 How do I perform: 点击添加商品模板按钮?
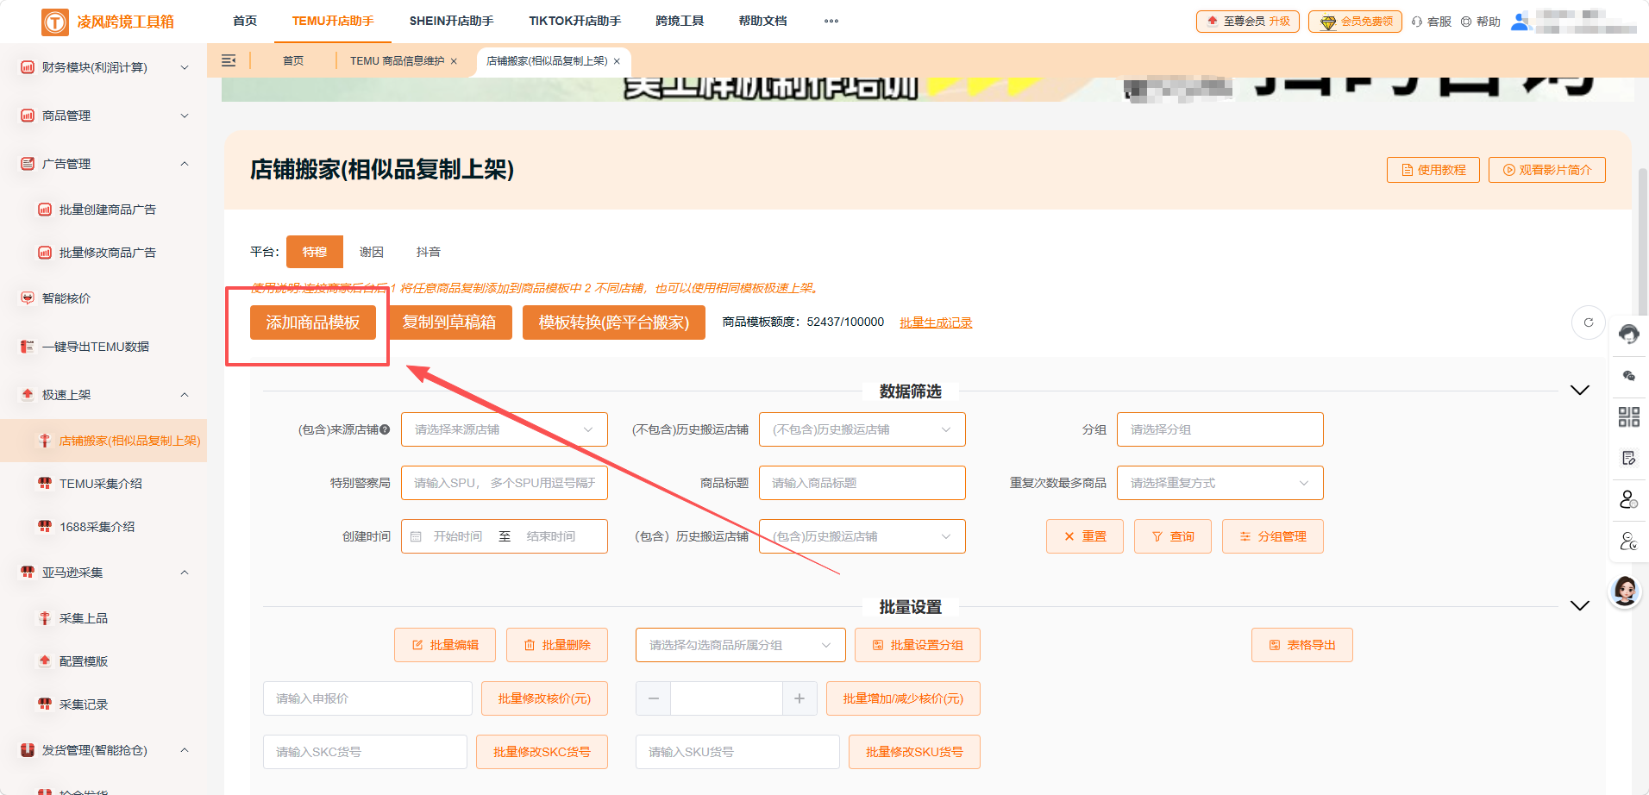(312, 322)
